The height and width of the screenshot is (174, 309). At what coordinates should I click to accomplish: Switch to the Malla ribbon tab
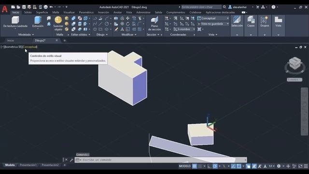(56, 12)
